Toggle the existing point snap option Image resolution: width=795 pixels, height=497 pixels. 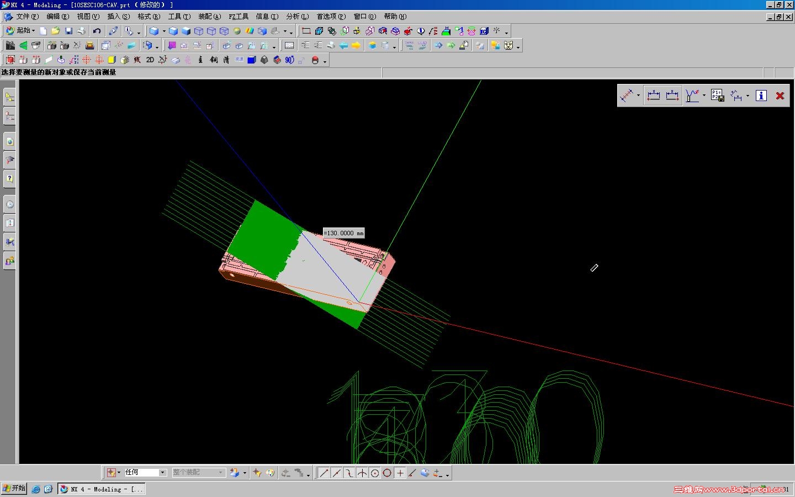click(400, 473)
